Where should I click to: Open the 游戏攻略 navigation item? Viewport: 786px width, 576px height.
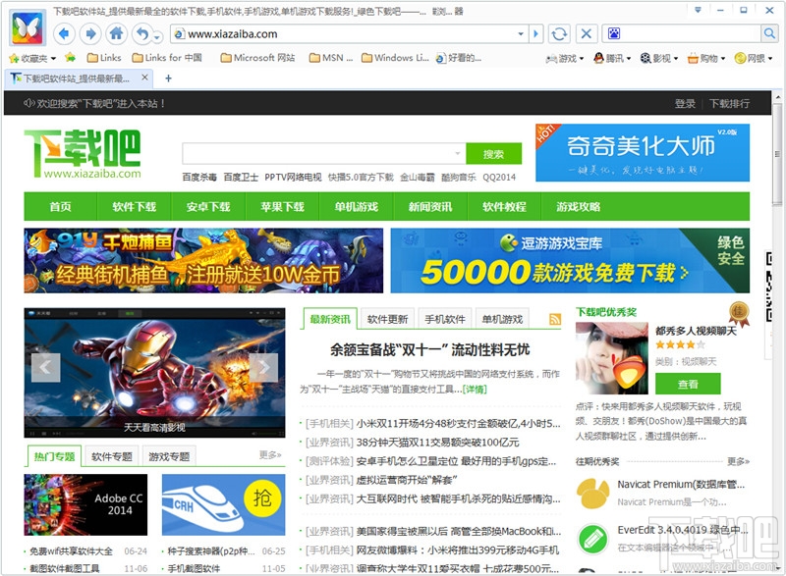pos(579,207)
